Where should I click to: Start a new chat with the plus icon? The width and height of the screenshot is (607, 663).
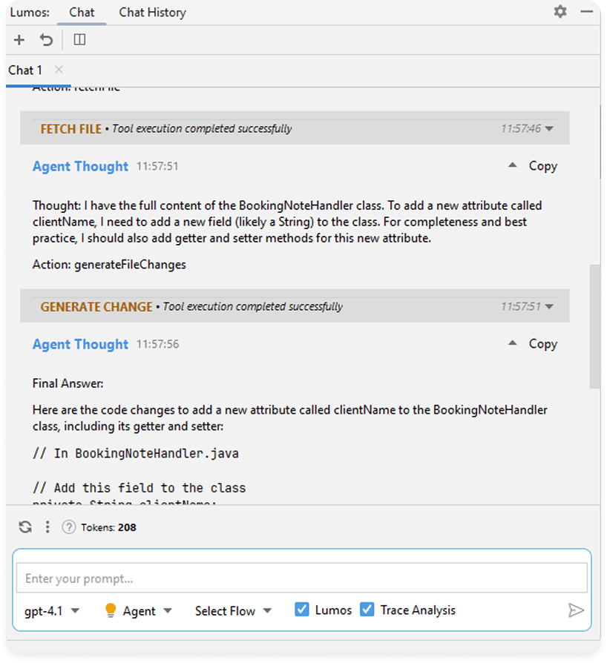[x=19, y=39]
